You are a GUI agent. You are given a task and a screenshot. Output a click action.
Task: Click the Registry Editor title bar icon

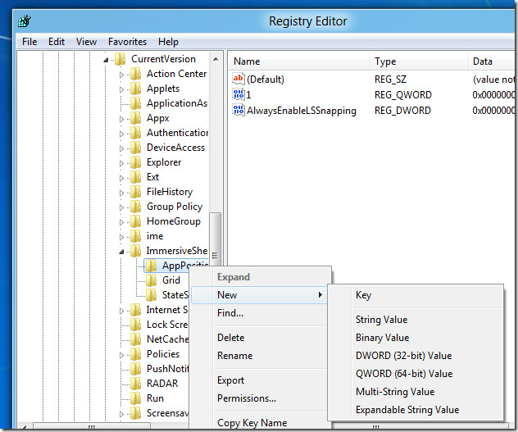tap(25, 21)
